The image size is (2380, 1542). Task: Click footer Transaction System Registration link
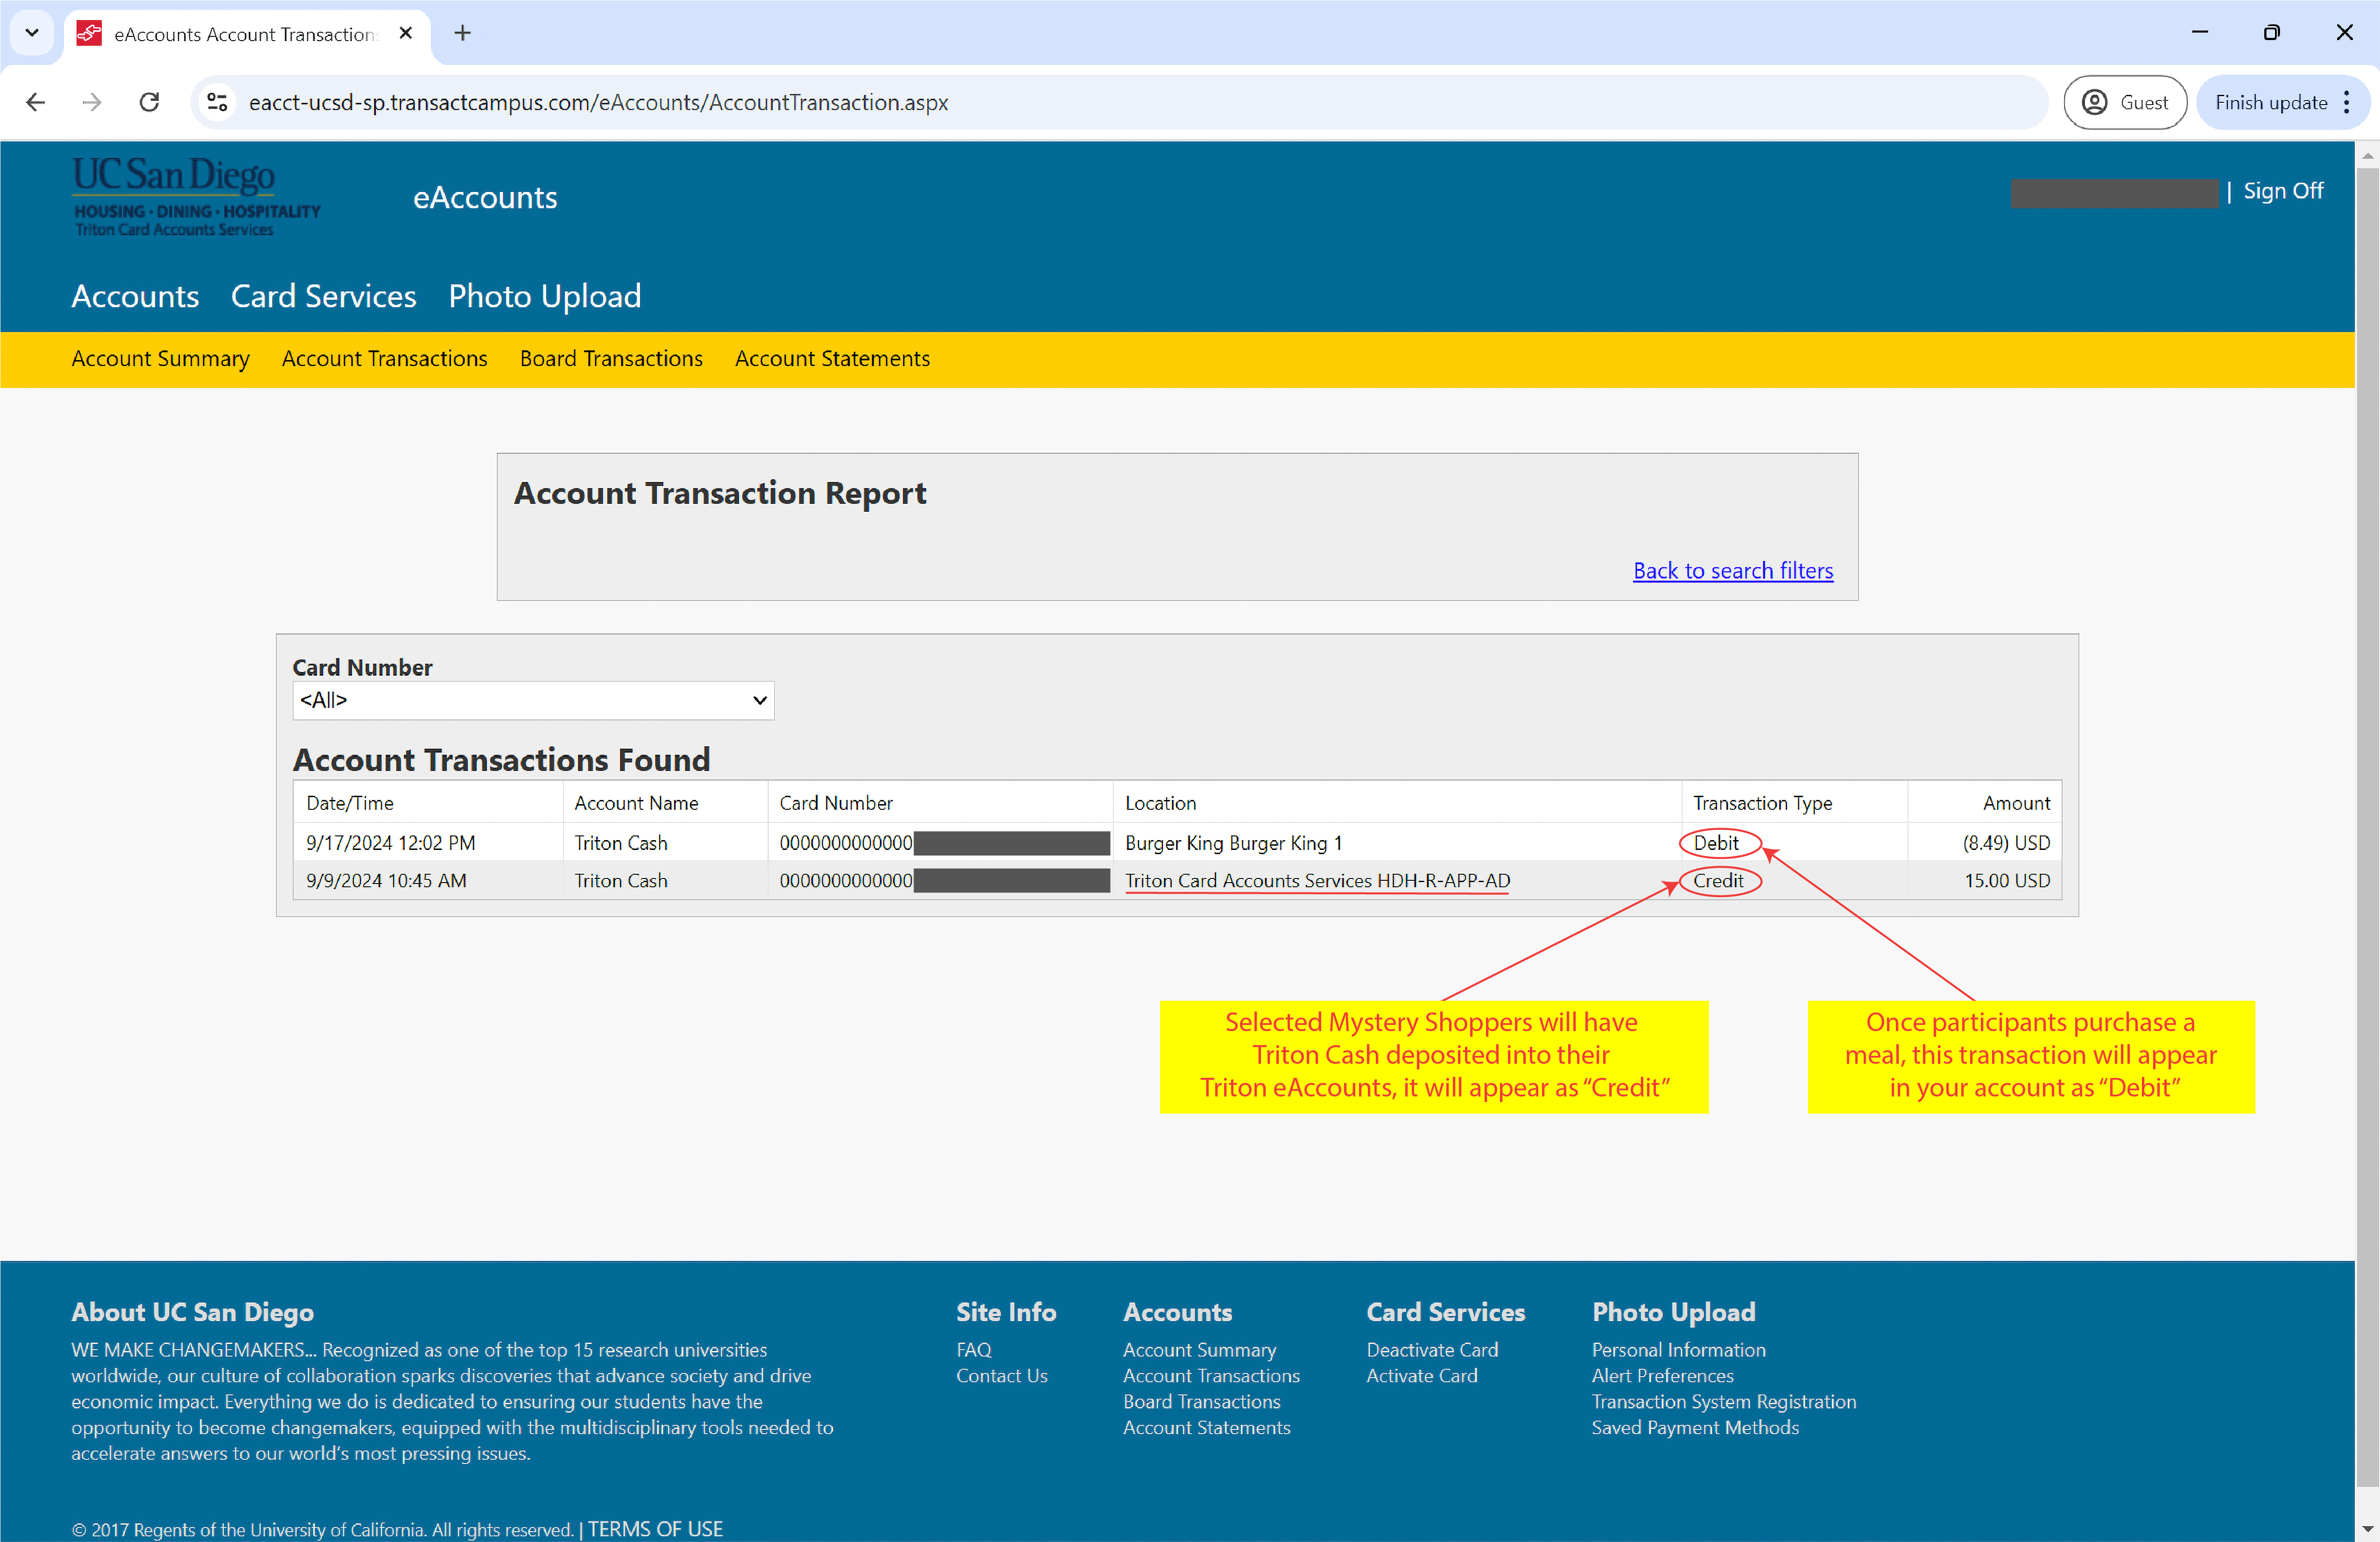pyautogui.click(x=1723, y=1401)
